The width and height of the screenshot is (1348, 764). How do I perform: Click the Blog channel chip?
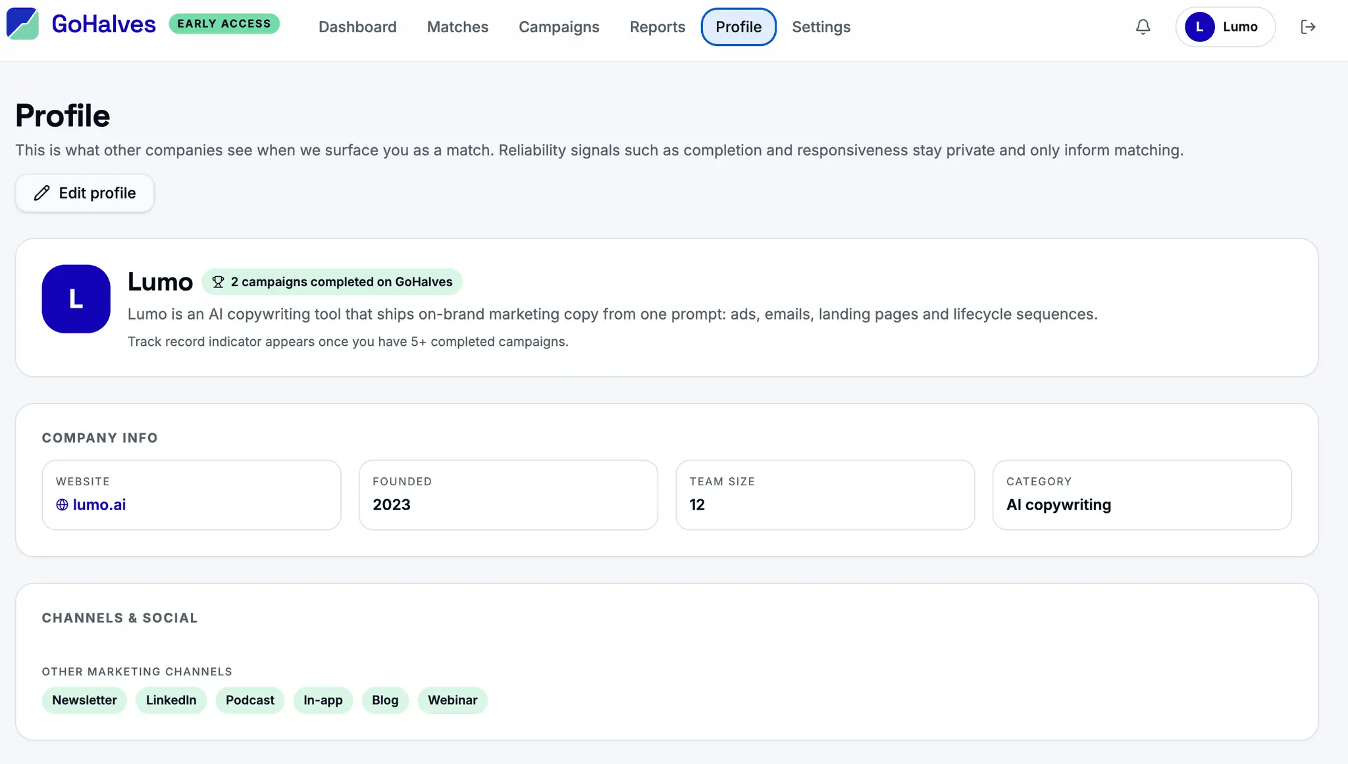point(385,700)
